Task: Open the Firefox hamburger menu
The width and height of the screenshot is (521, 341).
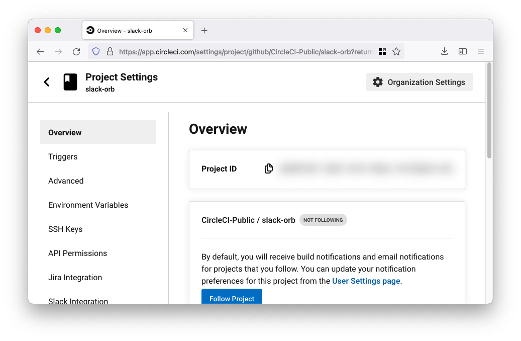Action: pos(480,51)
